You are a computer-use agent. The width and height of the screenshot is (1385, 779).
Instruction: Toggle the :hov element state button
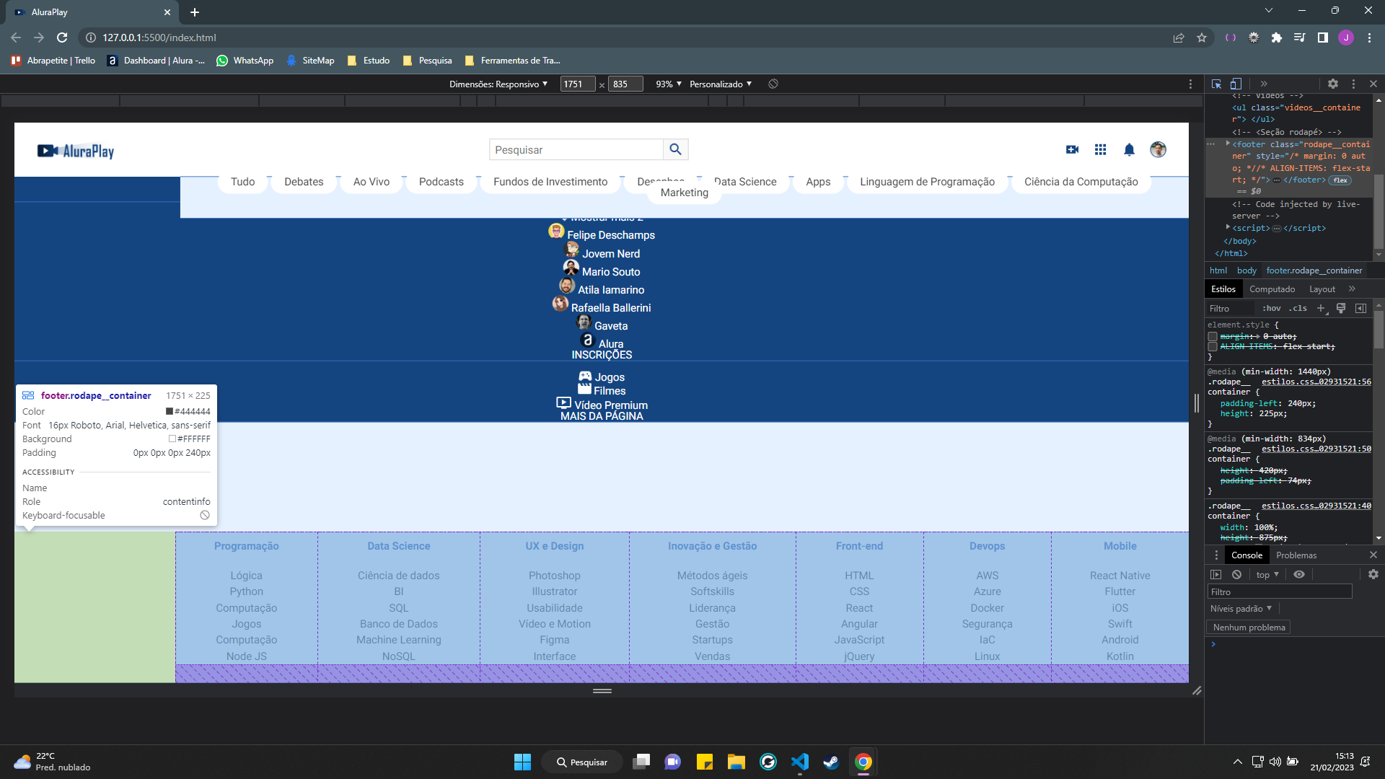pos(1272,309)
